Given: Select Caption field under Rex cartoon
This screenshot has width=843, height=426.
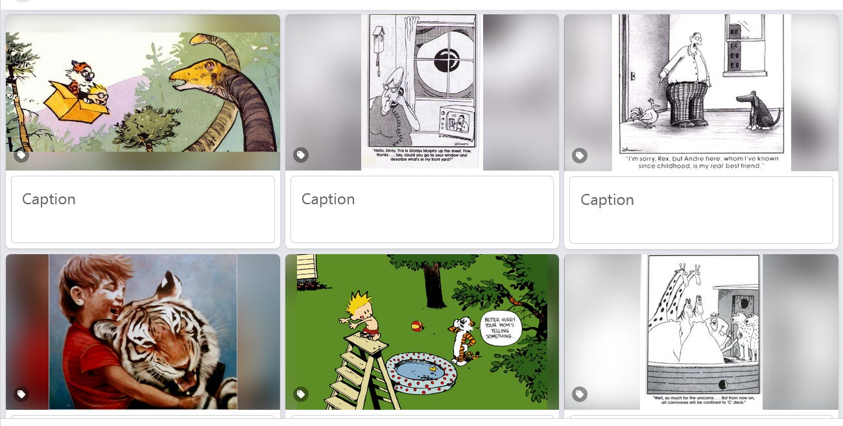Looking at the screenshot, I should point(701,210).
